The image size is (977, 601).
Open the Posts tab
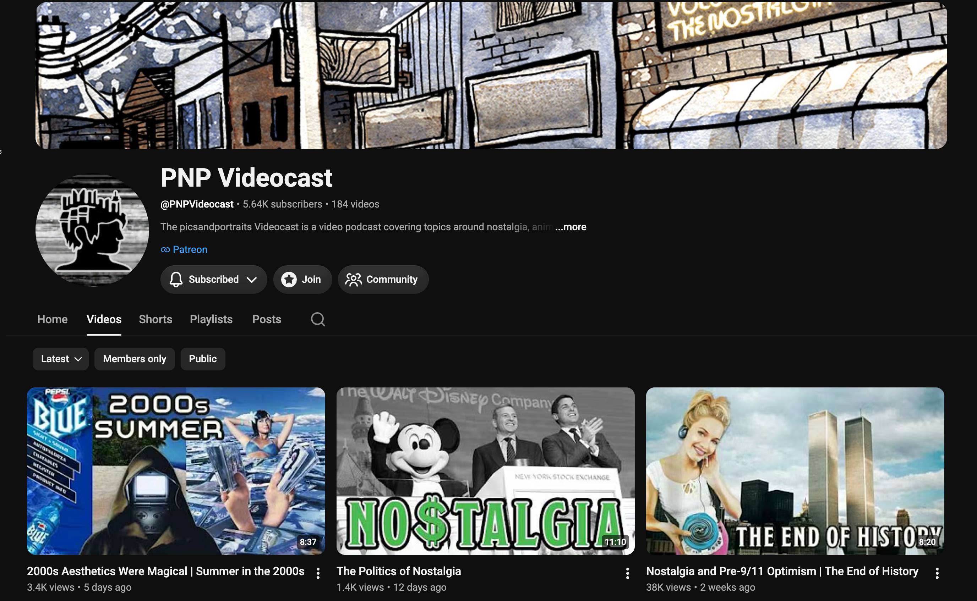point(266,319)
